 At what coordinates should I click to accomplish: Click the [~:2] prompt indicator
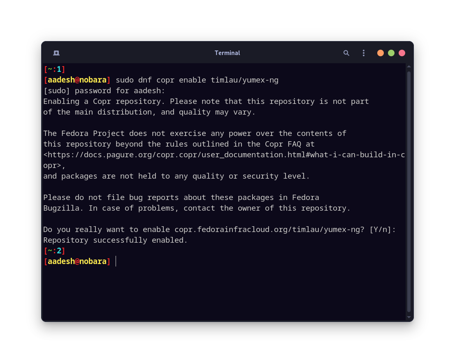click(54, 250)
